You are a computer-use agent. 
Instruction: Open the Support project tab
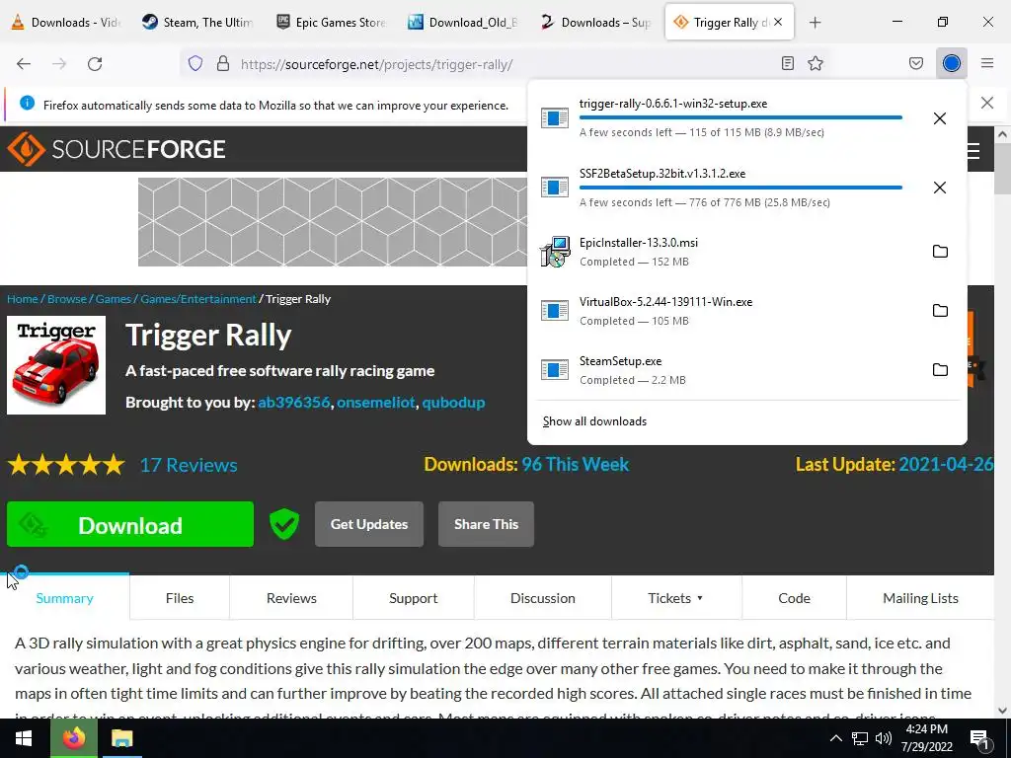(x=414, y=598)
